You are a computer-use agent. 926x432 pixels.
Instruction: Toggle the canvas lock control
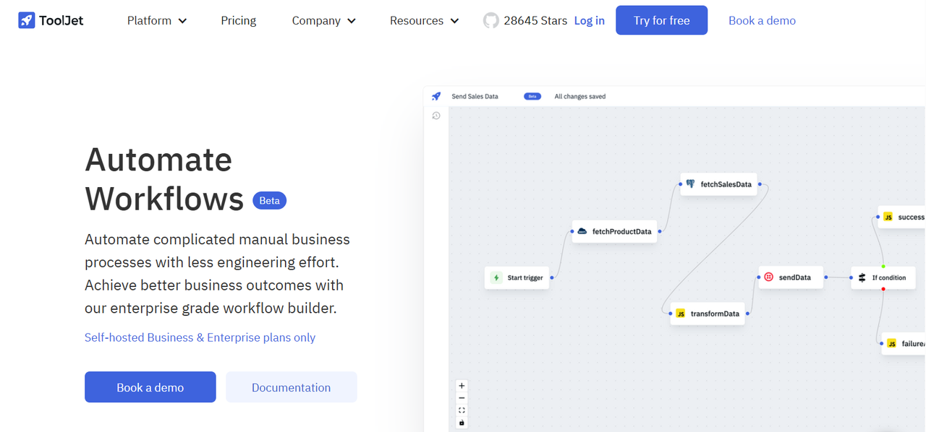462,422
